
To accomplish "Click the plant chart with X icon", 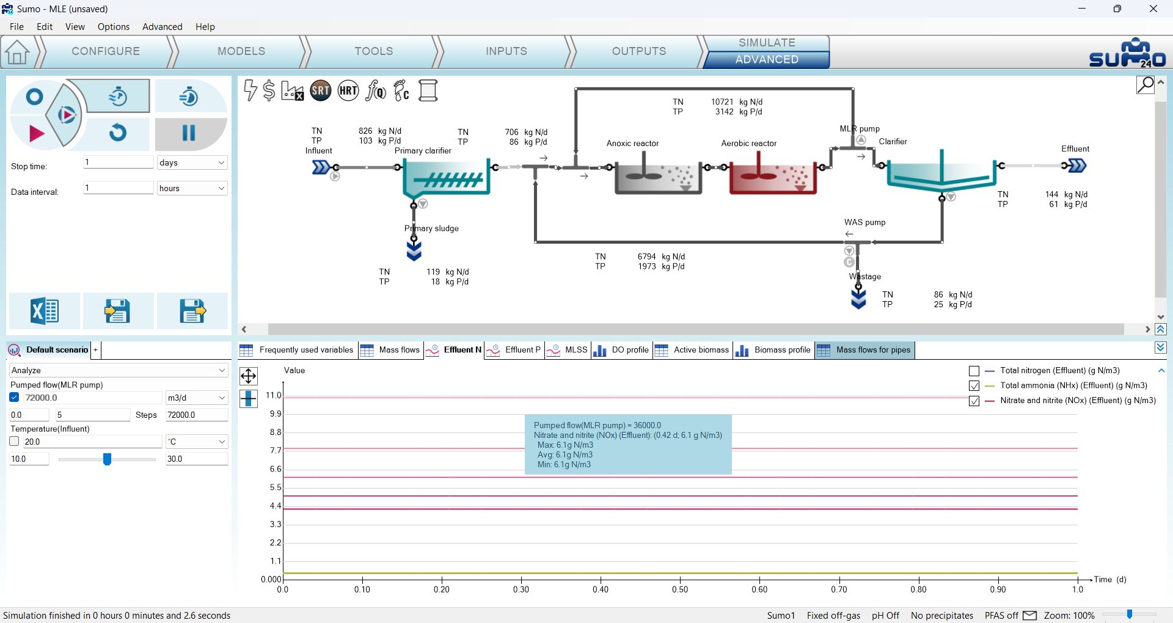I will tap(292, 91).
